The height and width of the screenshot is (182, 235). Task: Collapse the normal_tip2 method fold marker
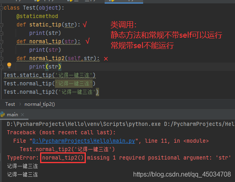2,58
